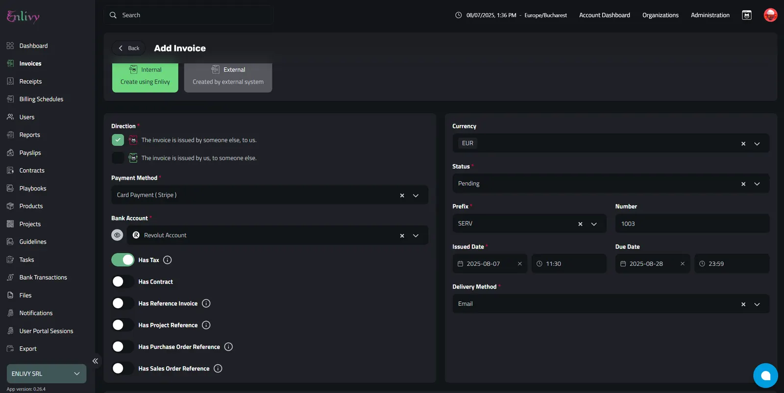Open Account Dashboard link
Image resolution: width=784 pixels, height=393 pixels.
pyautogui.click(x=605, y=15)
